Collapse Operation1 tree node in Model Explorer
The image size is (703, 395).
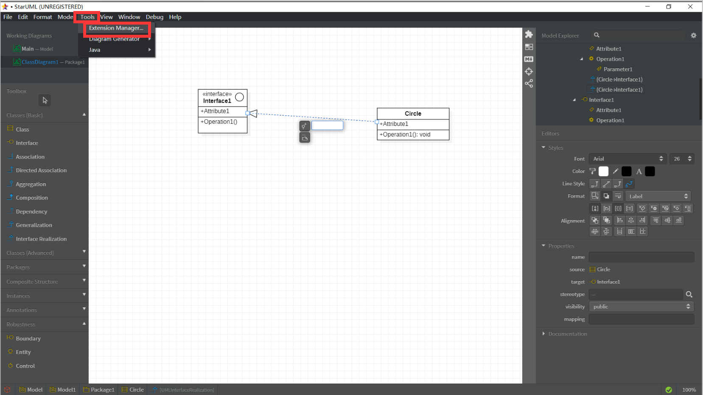pos(582,59)
